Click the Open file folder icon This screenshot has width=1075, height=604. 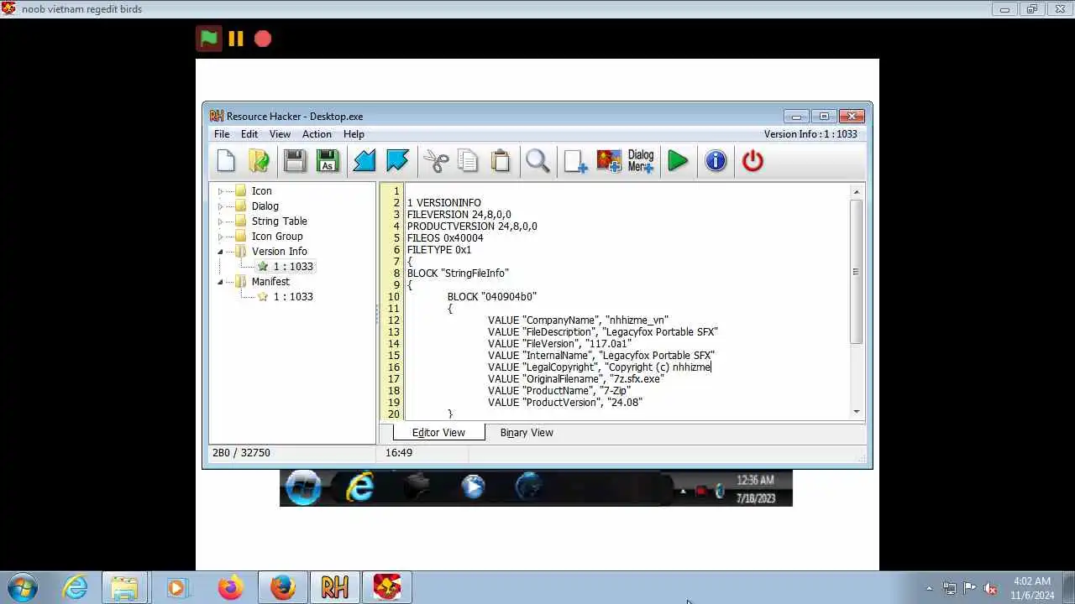(260, 161)
